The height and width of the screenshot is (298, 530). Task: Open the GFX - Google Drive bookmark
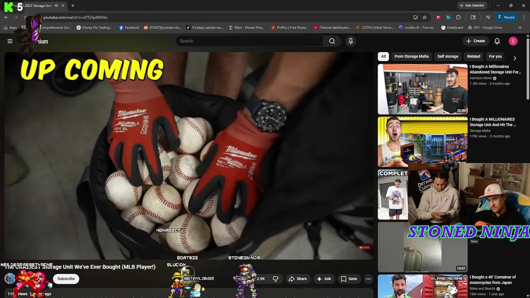pyautogui.click(x=485, y=28)
